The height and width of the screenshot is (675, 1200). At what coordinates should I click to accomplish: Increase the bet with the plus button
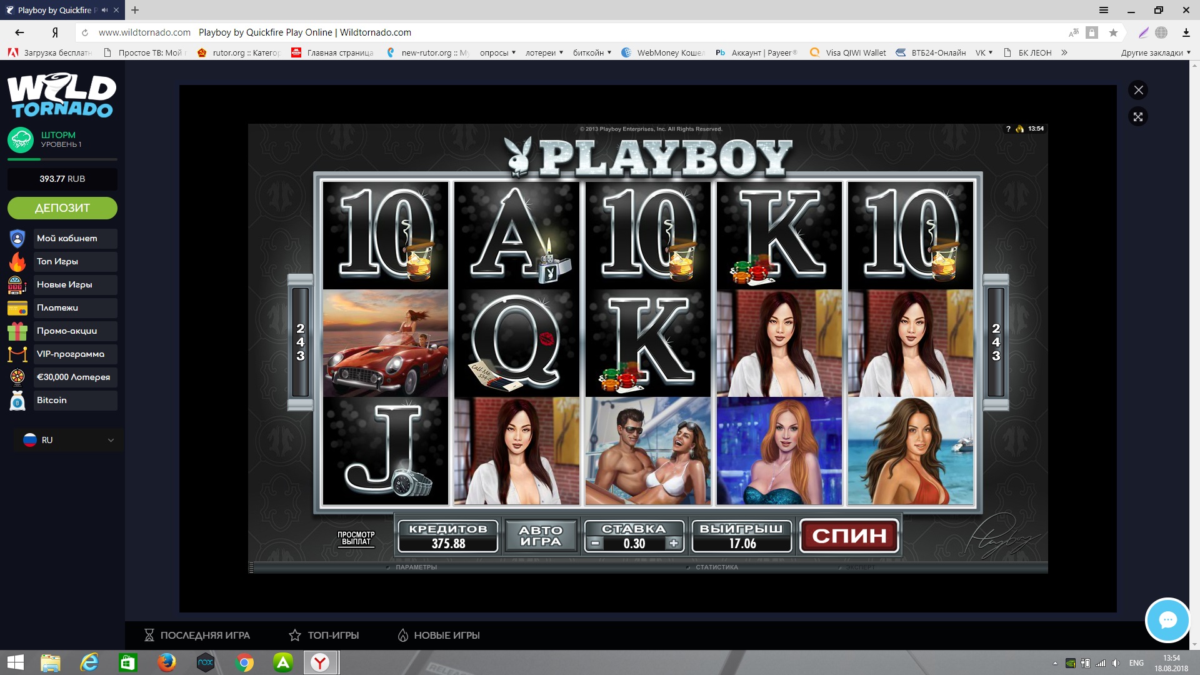tap(673, 544)
